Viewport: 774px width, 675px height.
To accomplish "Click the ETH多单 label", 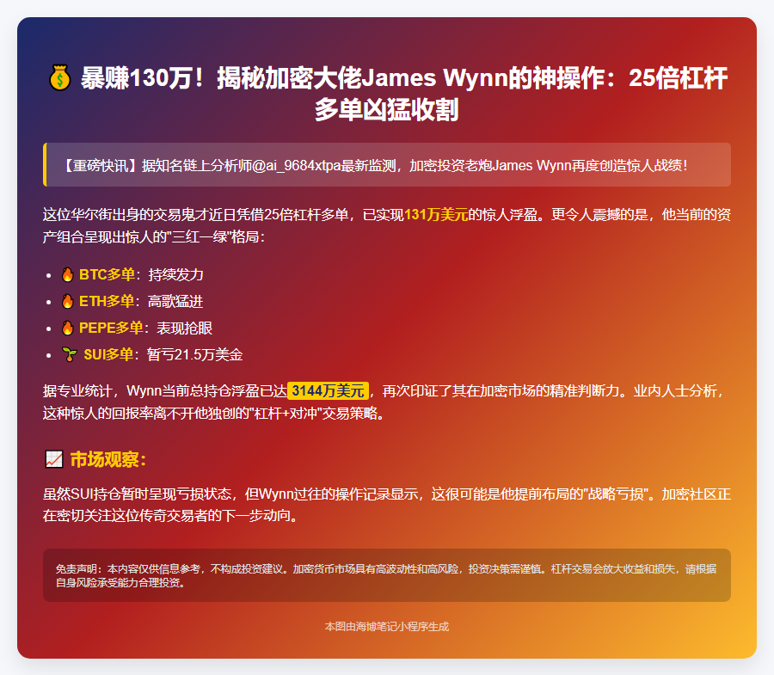I will tap(106, 301).
